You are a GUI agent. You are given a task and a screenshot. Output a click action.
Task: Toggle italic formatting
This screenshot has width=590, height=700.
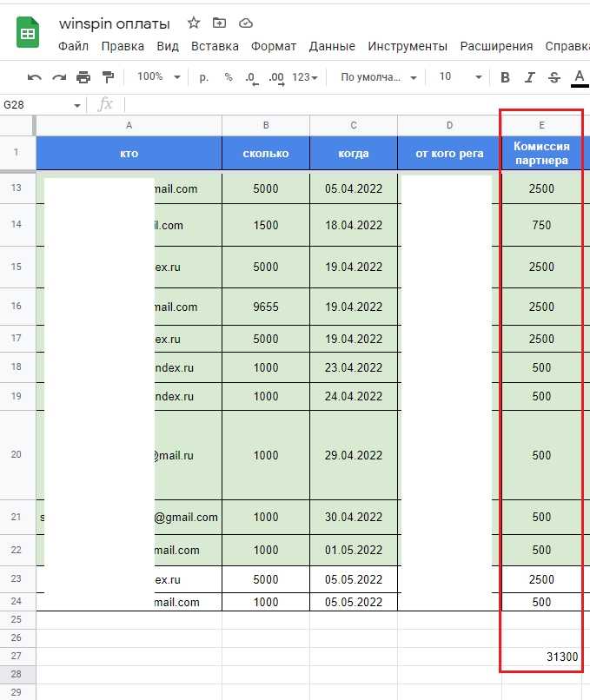coord(529,77)
